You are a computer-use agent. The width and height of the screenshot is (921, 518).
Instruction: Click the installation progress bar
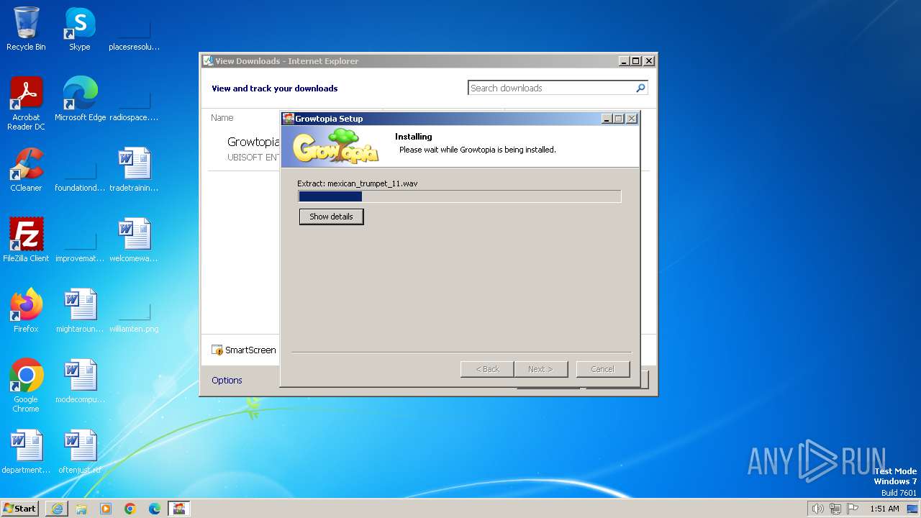pos(459,196)
